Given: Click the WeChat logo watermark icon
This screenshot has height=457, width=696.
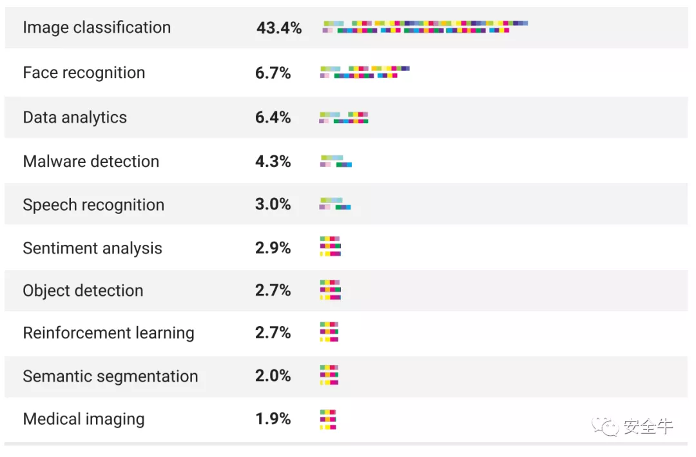Looking at the screenshot, I should (x=605, y=425).
